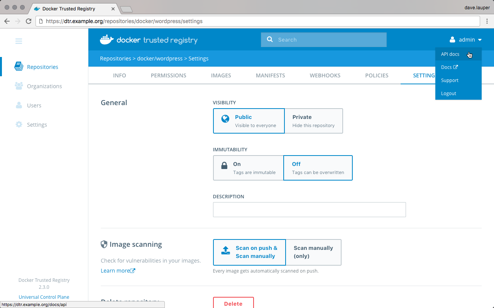Choose Logout from the admin menu
The height and width of the screenshot is (308, 494).
[448, 94]
